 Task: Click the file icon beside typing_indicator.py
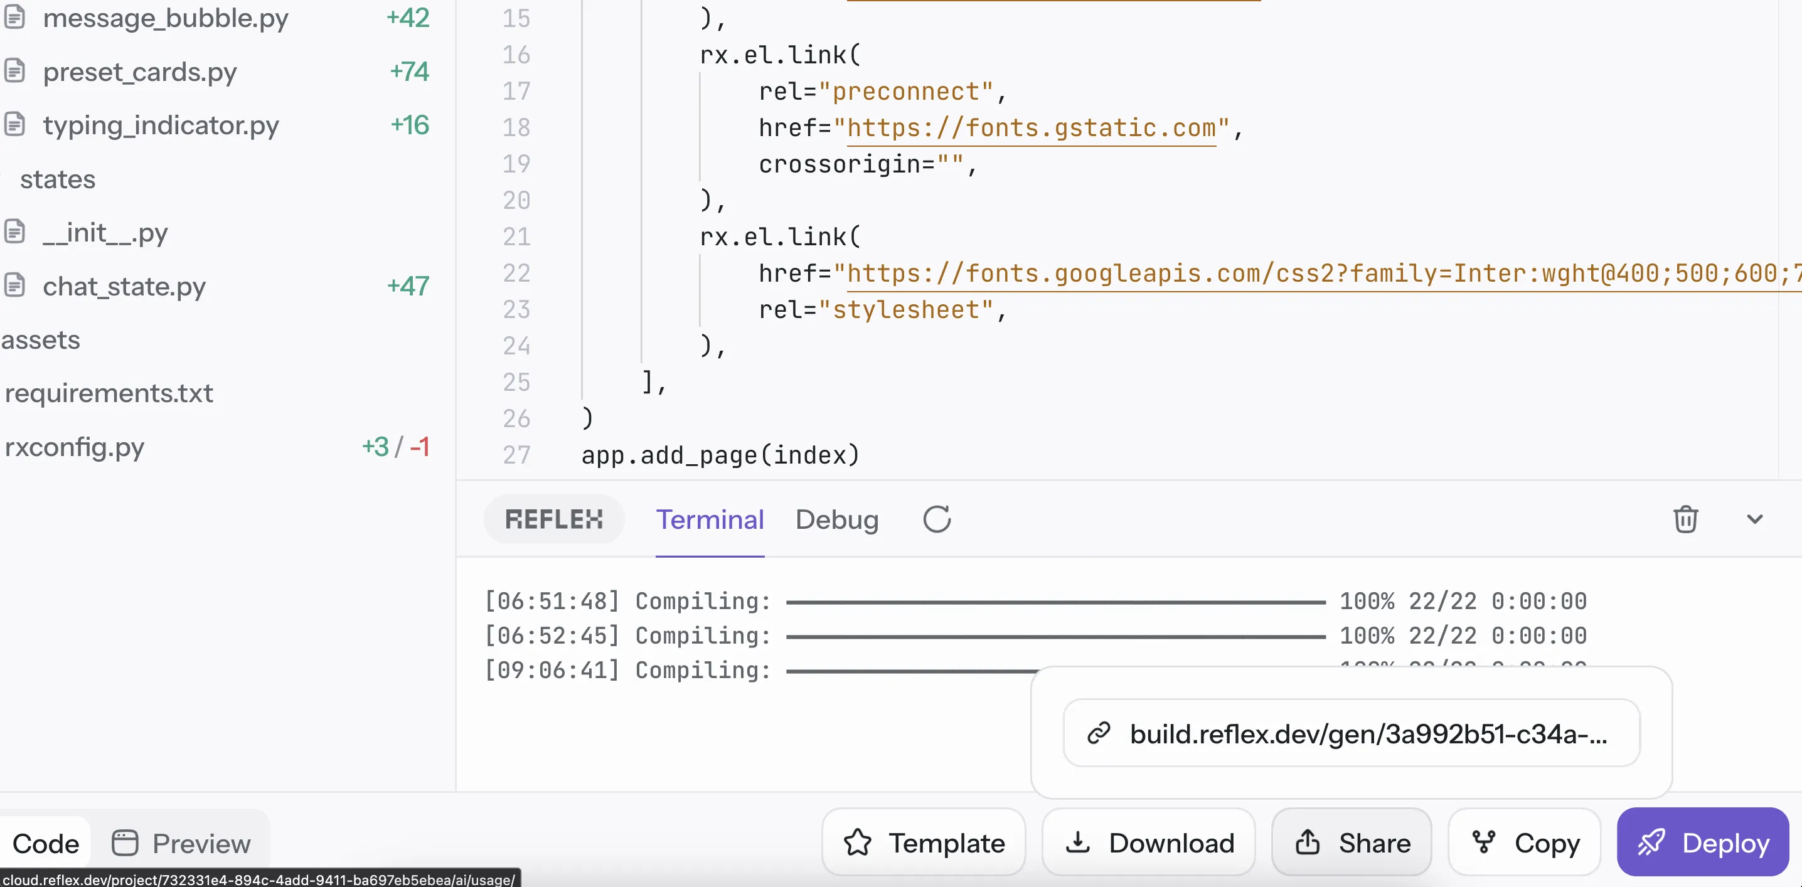click(x=14, y=124)
